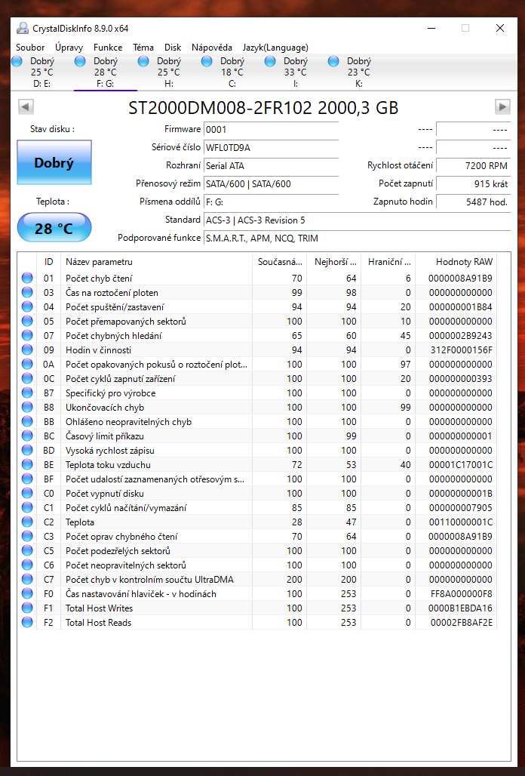Click the Přenosový režim SATA/600 field
This screenshot has width=525, height=776.
click(x=271, y=183)
